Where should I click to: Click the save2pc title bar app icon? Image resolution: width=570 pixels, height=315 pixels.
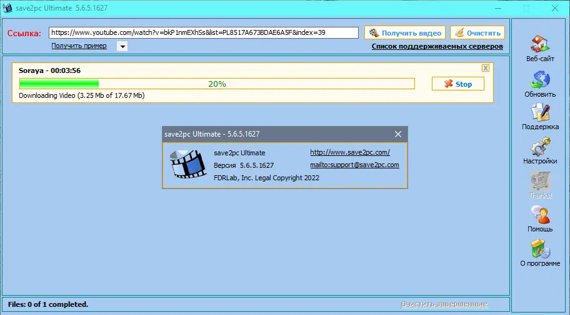7,8
